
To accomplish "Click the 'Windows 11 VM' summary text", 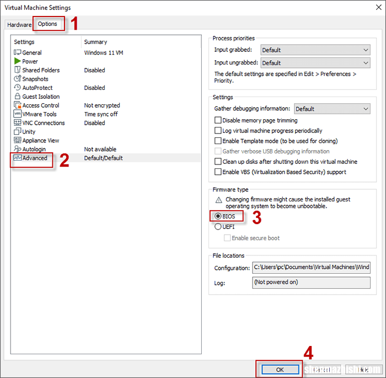I will (x=104, y=52).
